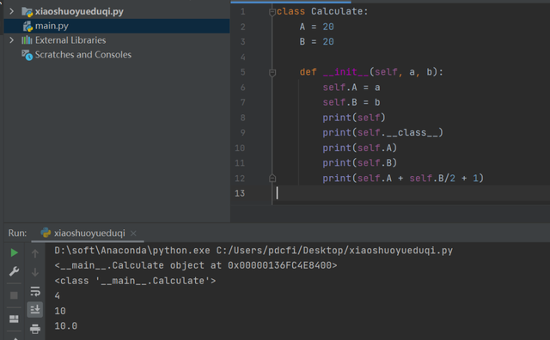Image resolution: width=550 pixels, height=340 pixels.
Task: Click the restore layout icon in Run panel
Action: [14, 319]
